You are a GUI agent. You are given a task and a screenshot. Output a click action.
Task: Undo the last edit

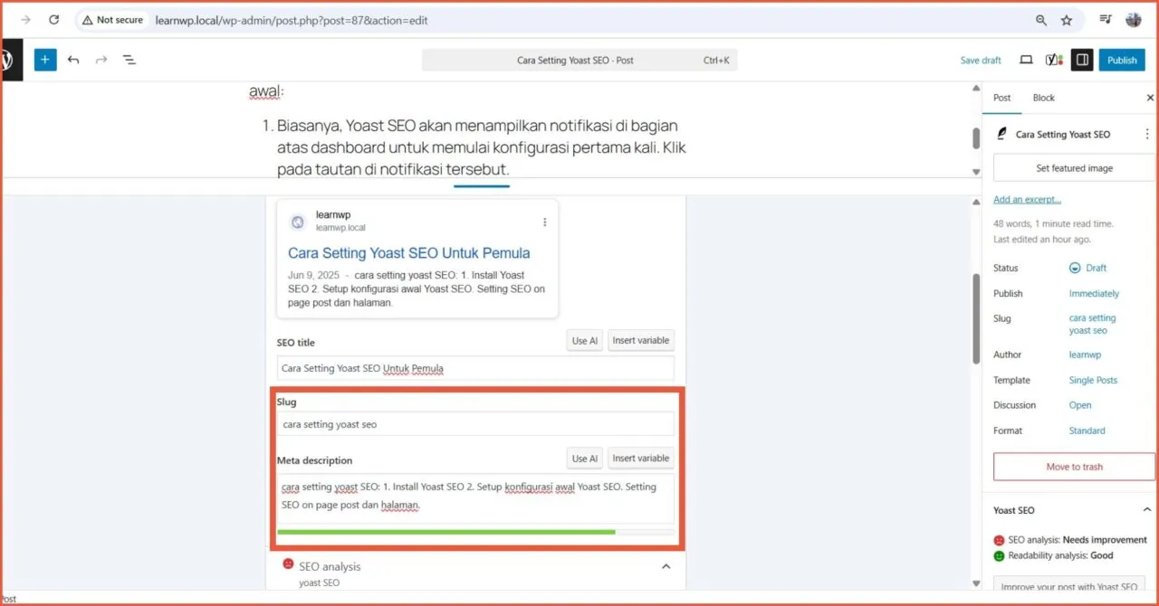tap(73, 60)
